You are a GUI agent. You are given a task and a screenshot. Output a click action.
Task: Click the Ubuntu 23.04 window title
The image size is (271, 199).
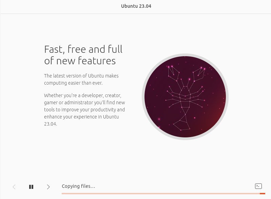point(136,6)
